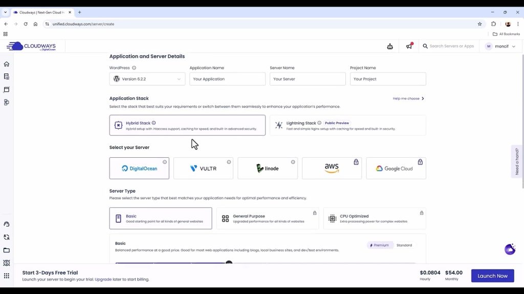524x294 pixels.
Task: Open the apps grid icon in sidebar
Action: (7, 276)
